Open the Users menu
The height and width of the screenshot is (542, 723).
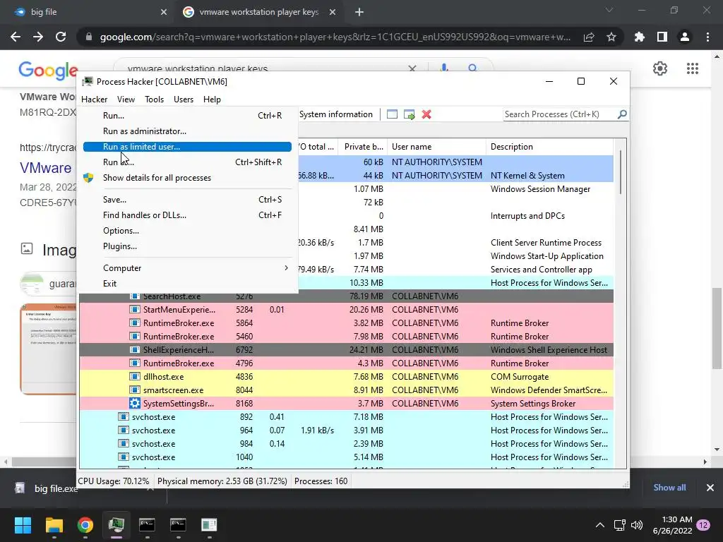(184, 100)
